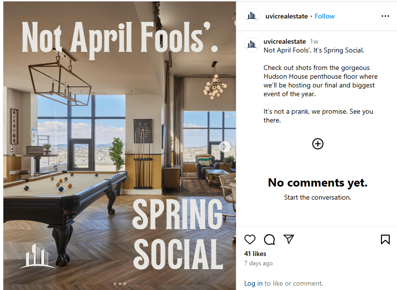The height and width of the screenshot is (290, 397).
Task: Follow the uvicrealestate account
Action: pos(325,16)
